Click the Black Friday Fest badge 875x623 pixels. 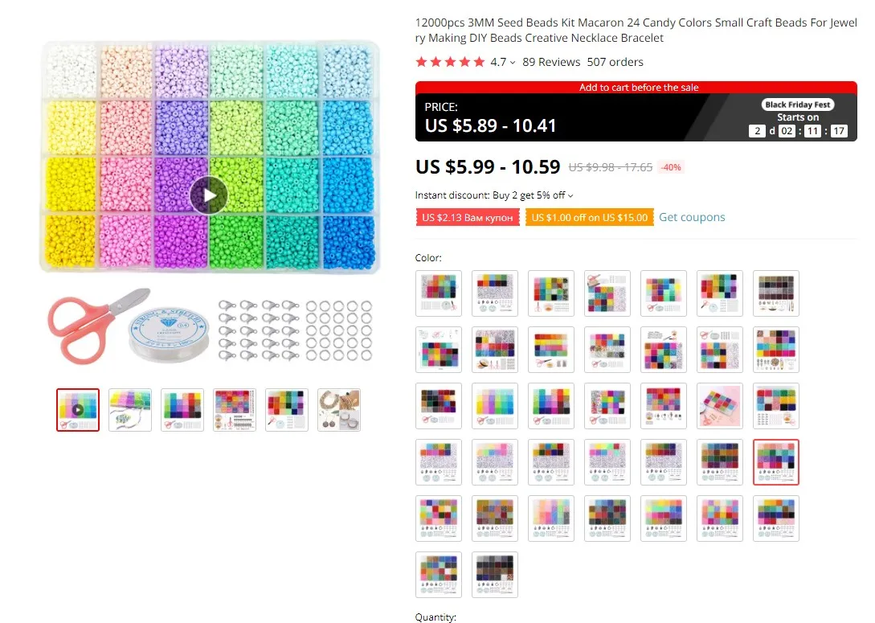coord(797,105)
